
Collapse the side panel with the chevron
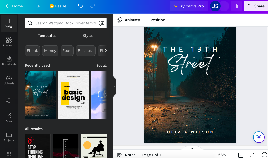pos(114,86)
